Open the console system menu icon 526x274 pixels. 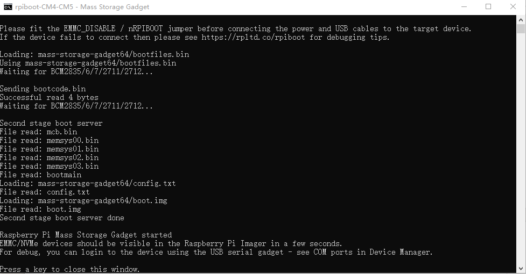8,7
